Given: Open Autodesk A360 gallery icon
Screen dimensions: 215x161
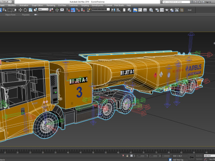Looking at the screenshot, I should point(177,10).
